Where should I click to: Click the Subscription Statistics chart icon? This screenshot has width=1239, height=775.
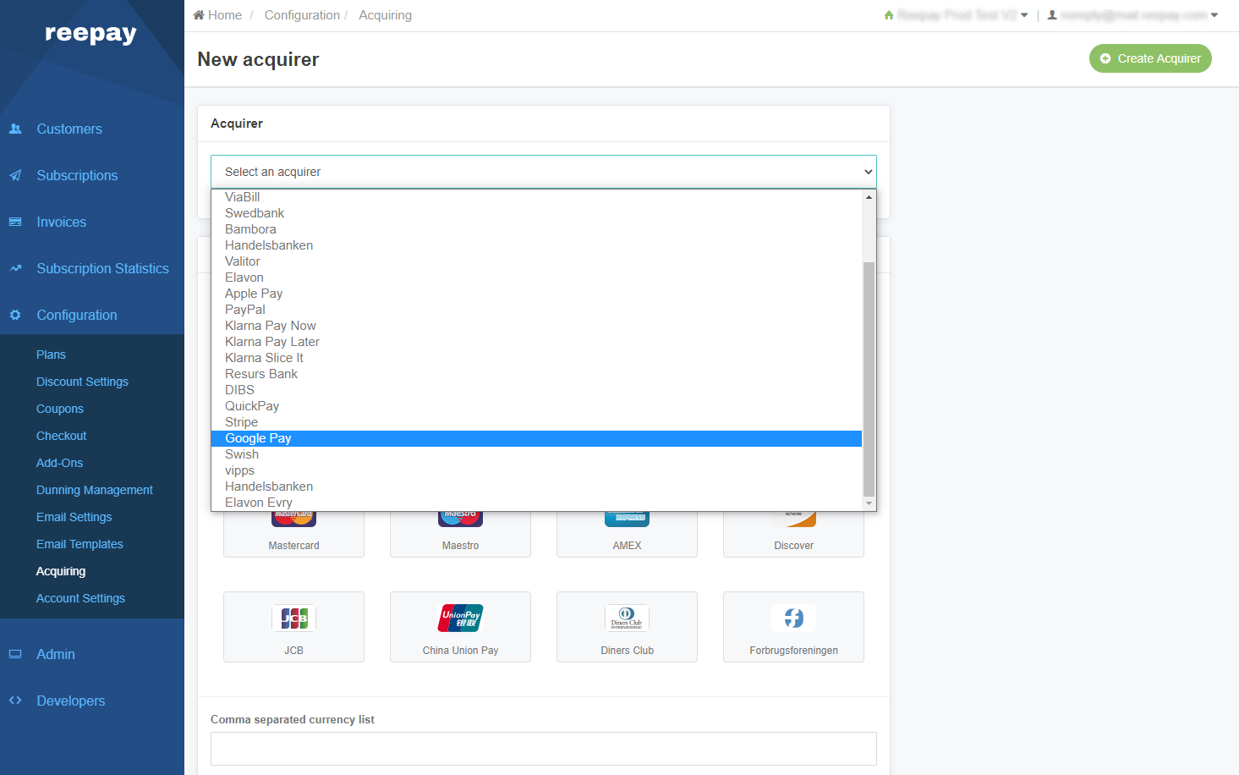pos(15,268)
